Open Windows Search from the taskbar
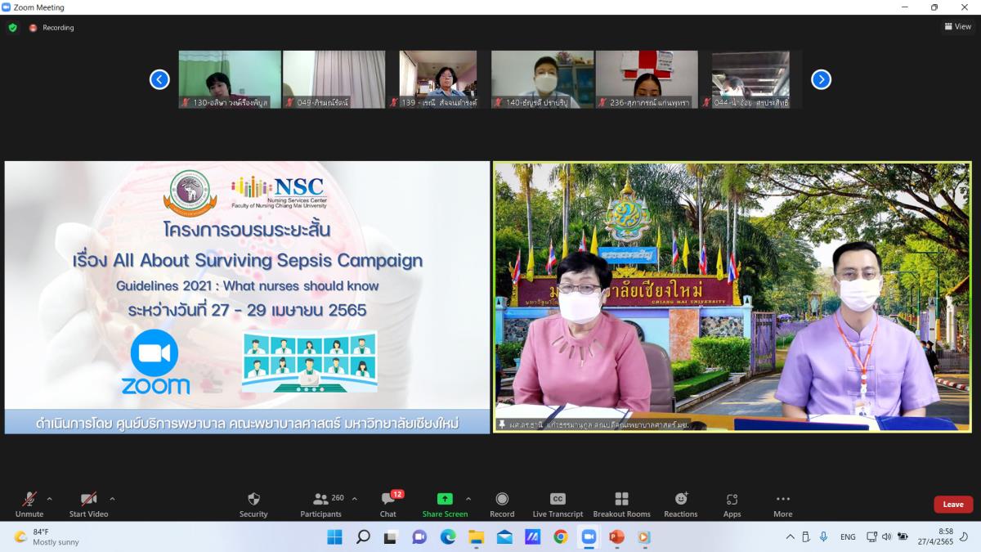 click(363, 537)
